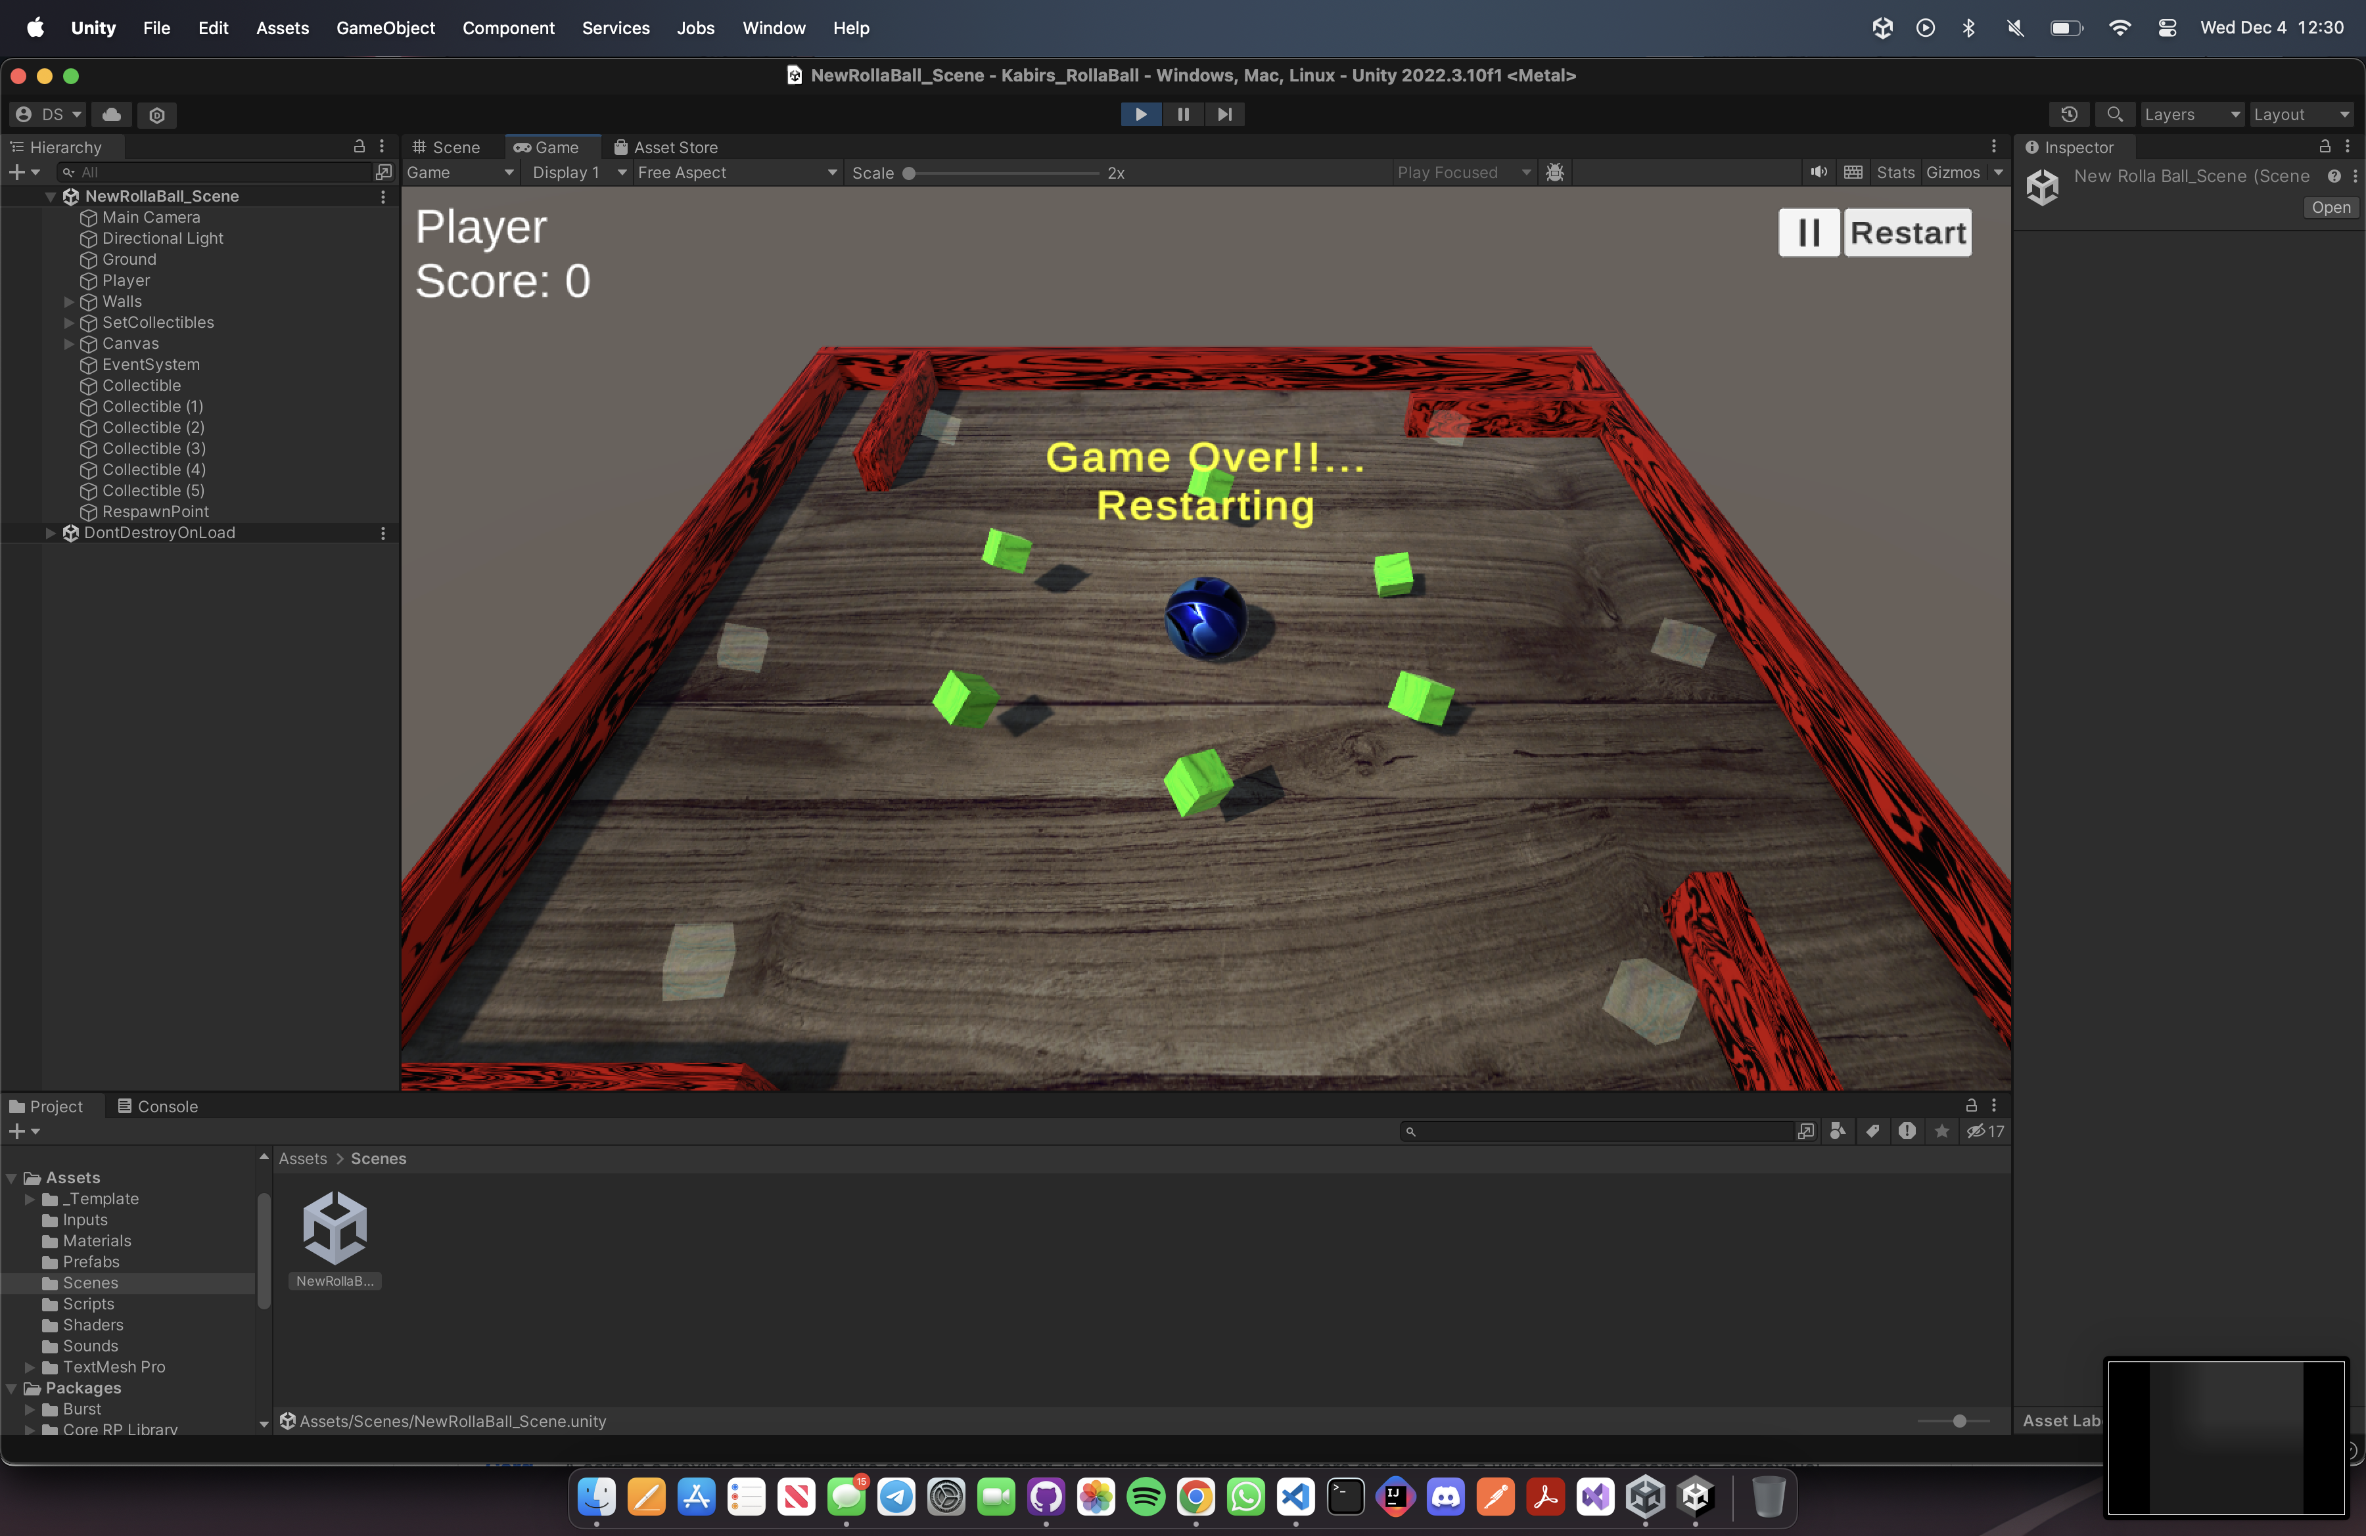Toggle Gizmos in Game view

tap(1953, 172)
